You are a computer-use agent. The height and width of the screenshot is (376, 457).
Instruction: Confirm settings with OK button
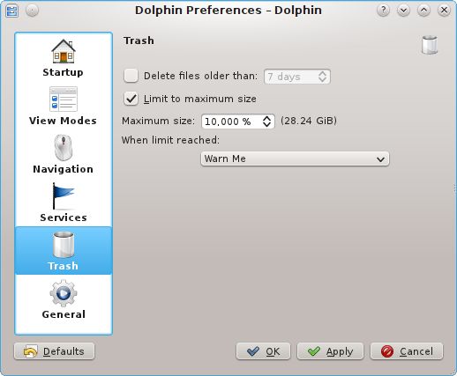point(263,351)
